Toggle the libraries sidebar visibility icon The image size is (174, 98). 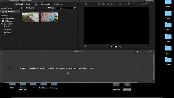click(22, 8)
